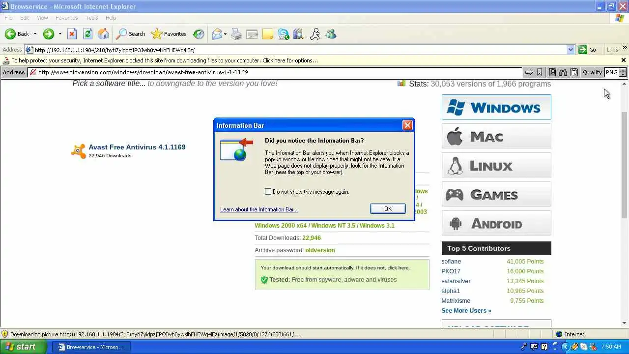The image size is (629, 354).
Task: Click the green Forward arrow button
Action: (48, 34)
